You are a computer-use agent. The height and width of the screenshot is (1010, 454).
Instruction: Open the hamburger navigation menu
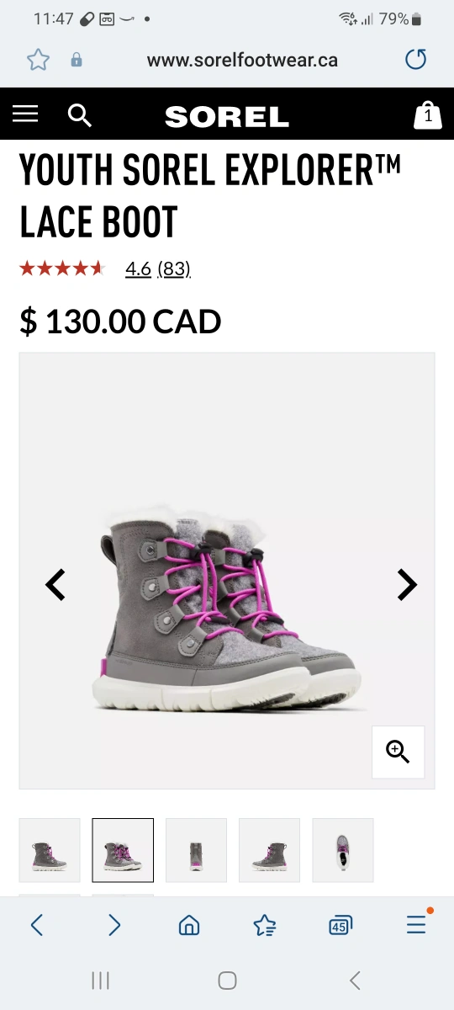(25, 114)
